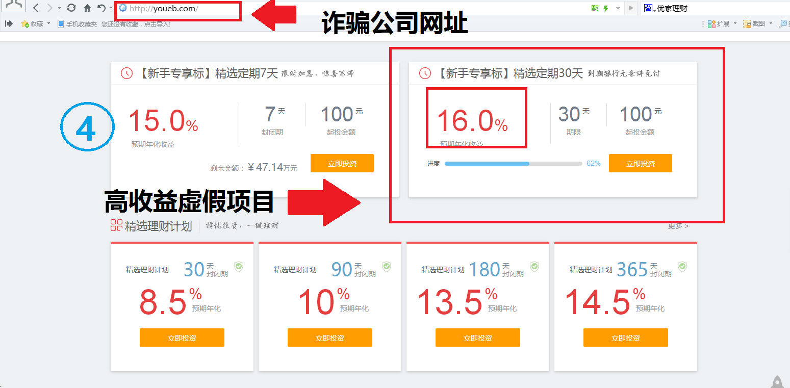The width and height of the screenshot is (790, 388).
Task: Click the undo closed tab arrow icon
Action: pyautogui.click(x=101, y=8)
